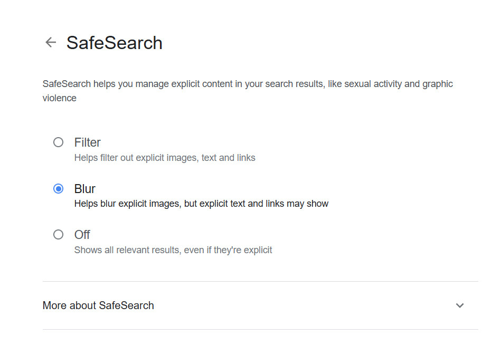
Task: Click the back arrow next to SafeSearch
Action: click(51, 43)
